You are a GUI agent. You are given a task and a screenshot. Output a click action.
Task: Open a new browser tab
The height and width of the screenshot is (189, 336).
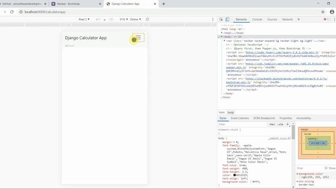[163, 4]
